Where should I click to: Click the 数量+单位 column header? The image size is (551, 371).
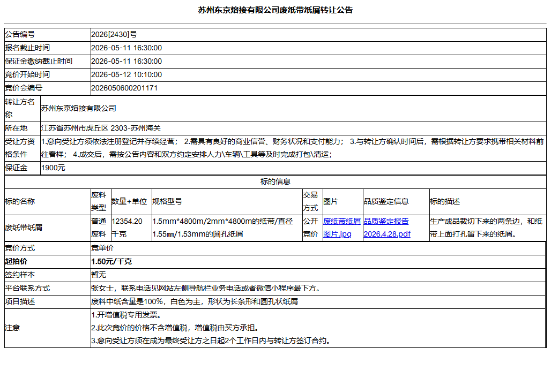tap(129, 201)
